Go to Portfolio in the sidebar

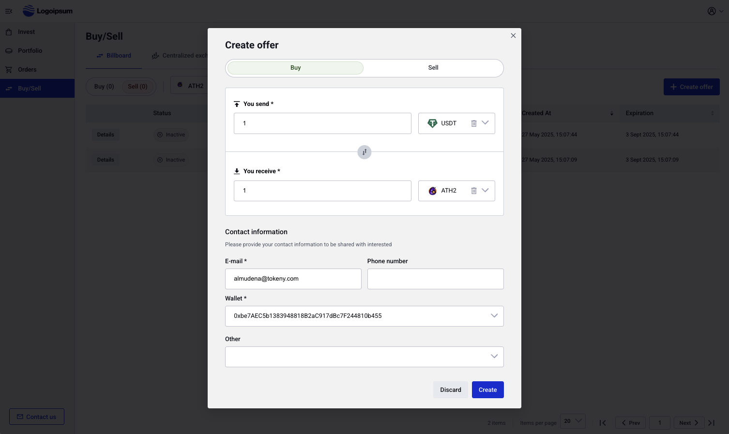tap(30, 51)
